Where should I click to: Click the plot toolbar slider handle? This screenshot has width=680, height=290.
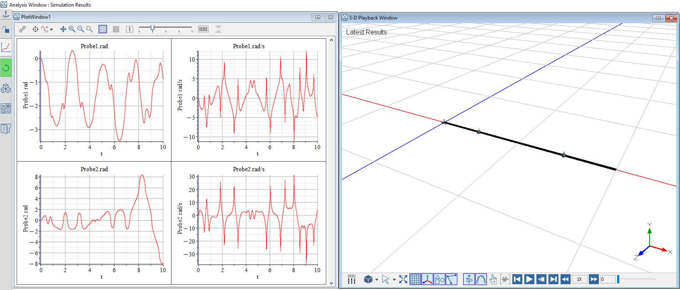coord(152,28)
